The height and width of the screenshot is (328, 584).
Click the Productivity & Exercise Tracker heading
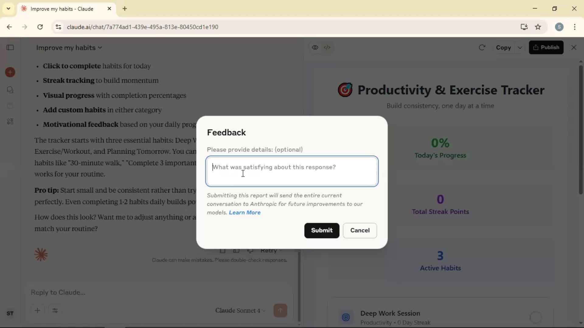point(451,90)
